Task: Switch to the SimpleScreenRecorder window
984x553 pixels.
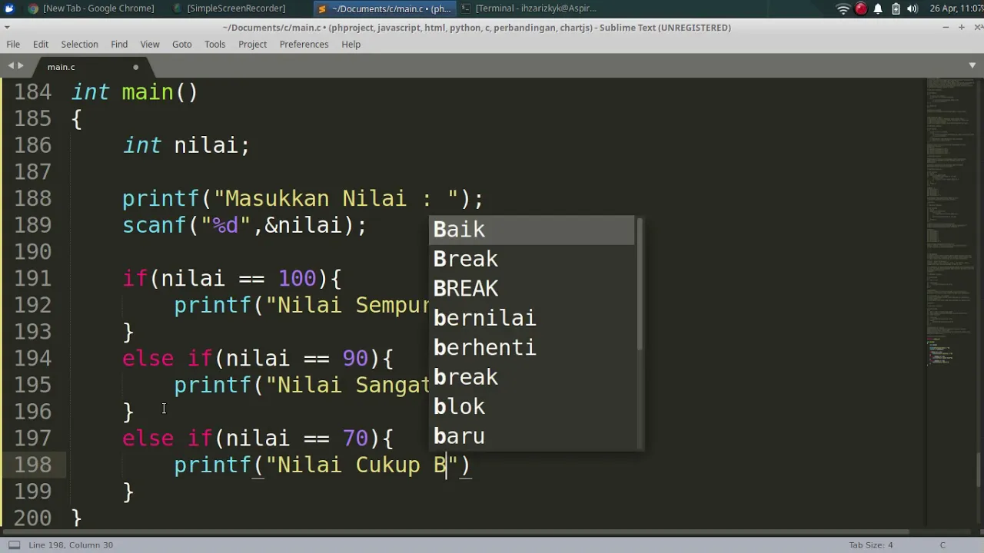Action: (x=229, y=8)
